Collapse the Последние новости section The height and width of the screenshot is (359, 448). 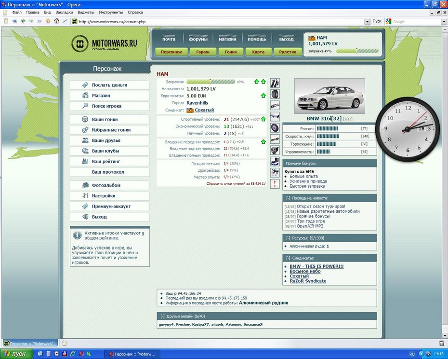tap(288, 198)
